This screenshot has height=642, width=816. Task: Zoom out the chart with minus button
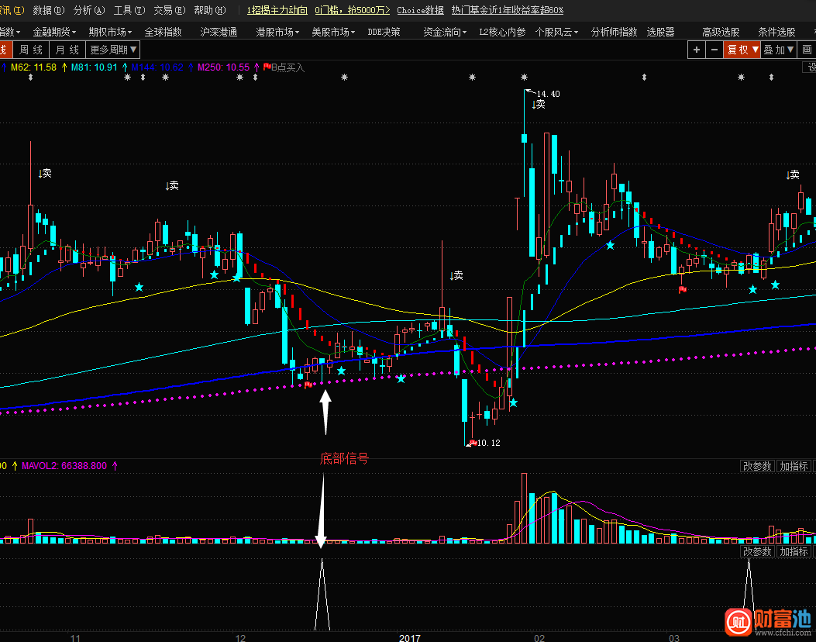[714, 50]
